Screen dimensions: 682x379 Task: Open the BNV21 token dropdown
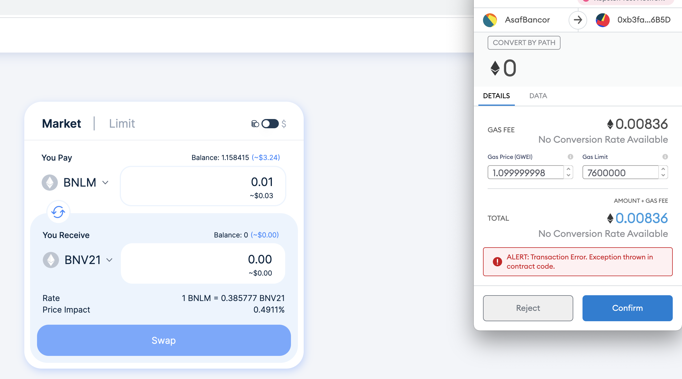(109, 260)
